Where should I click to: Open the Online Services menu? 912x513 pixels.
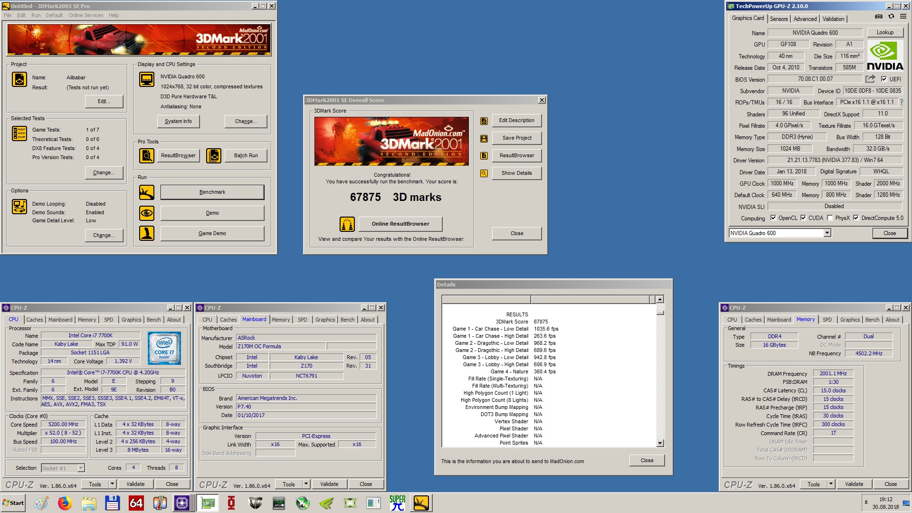point(85,15)
